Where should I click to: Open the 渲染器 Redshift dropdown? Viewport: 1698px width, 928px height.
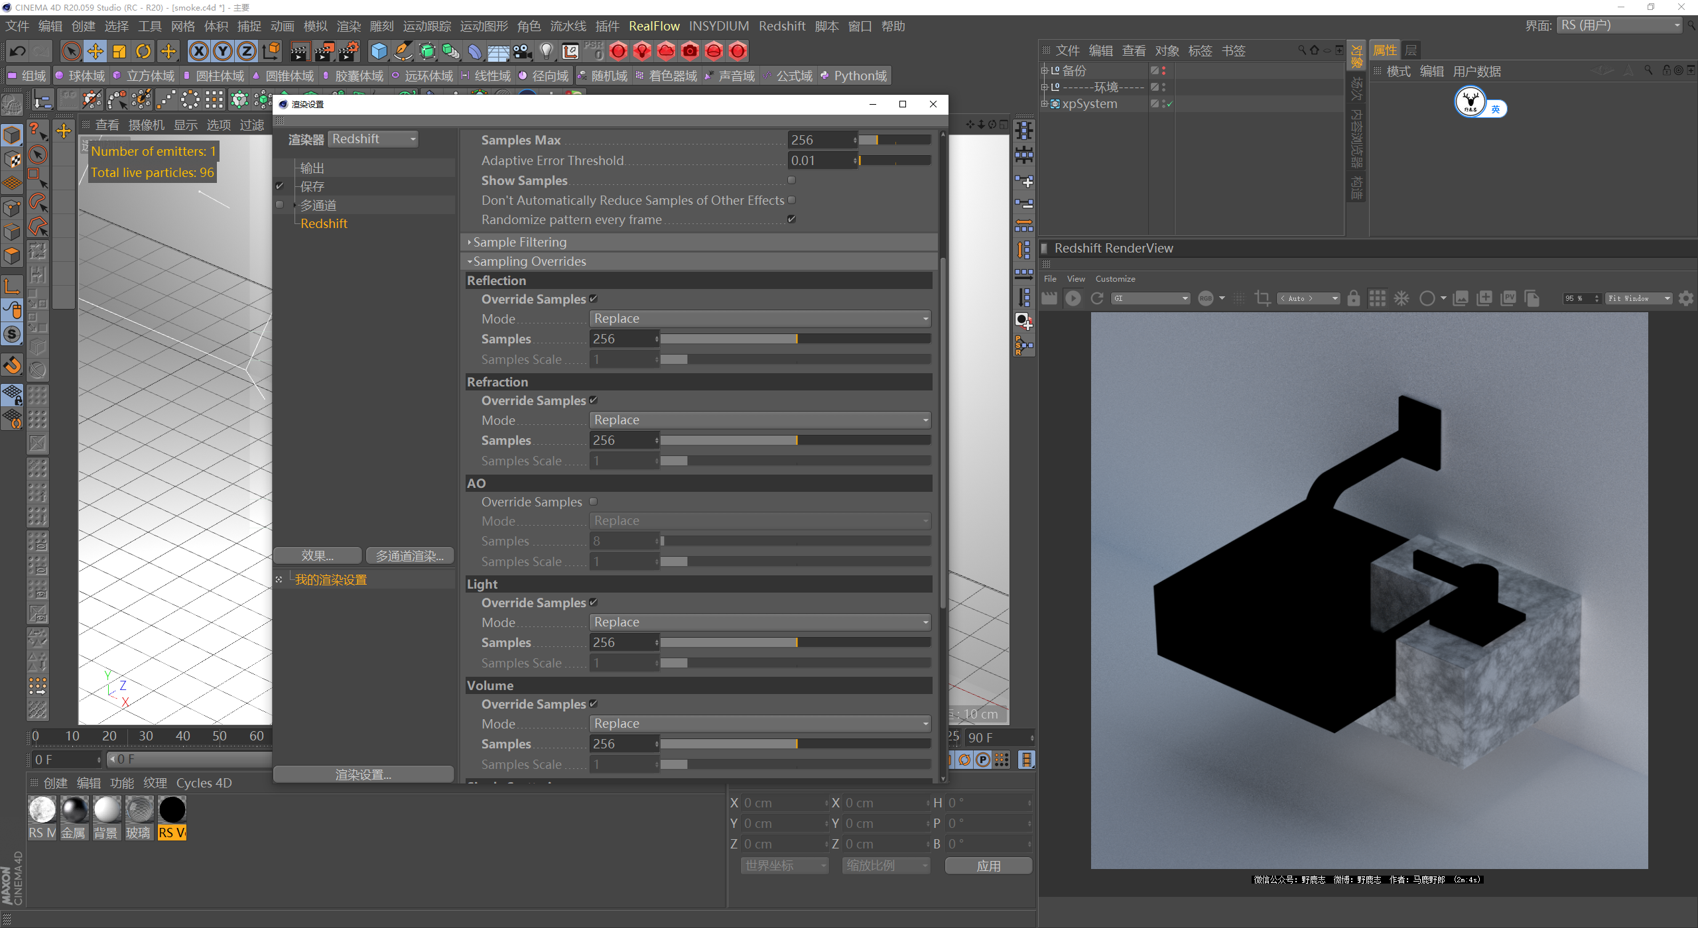(373, 139)
